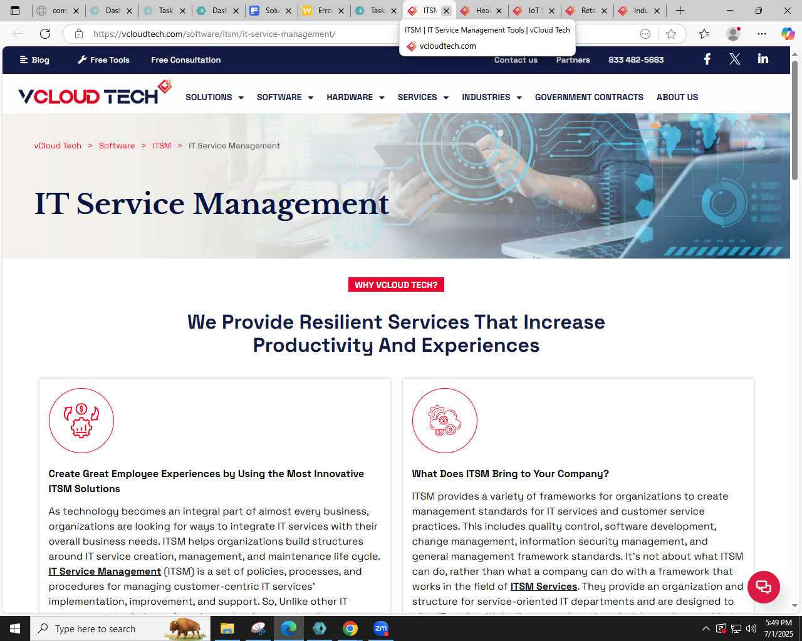Go to Software breadcrumb
802x641 pixels.
pyautogui.click(x=117, y=146)
